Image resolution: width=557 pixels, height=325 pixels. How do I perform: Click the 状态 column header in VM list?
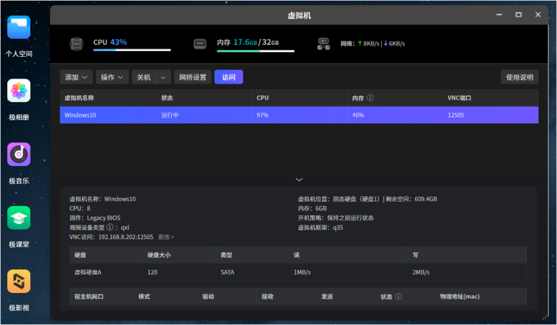point(167,98)
